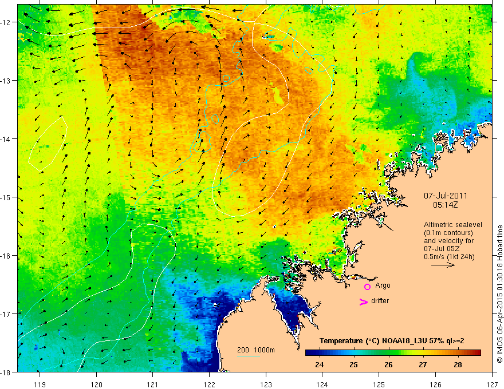Click the '0.5m/s (1kt 24h)' scale text
The image size is (504, 389).
click(x=449, y=257)
